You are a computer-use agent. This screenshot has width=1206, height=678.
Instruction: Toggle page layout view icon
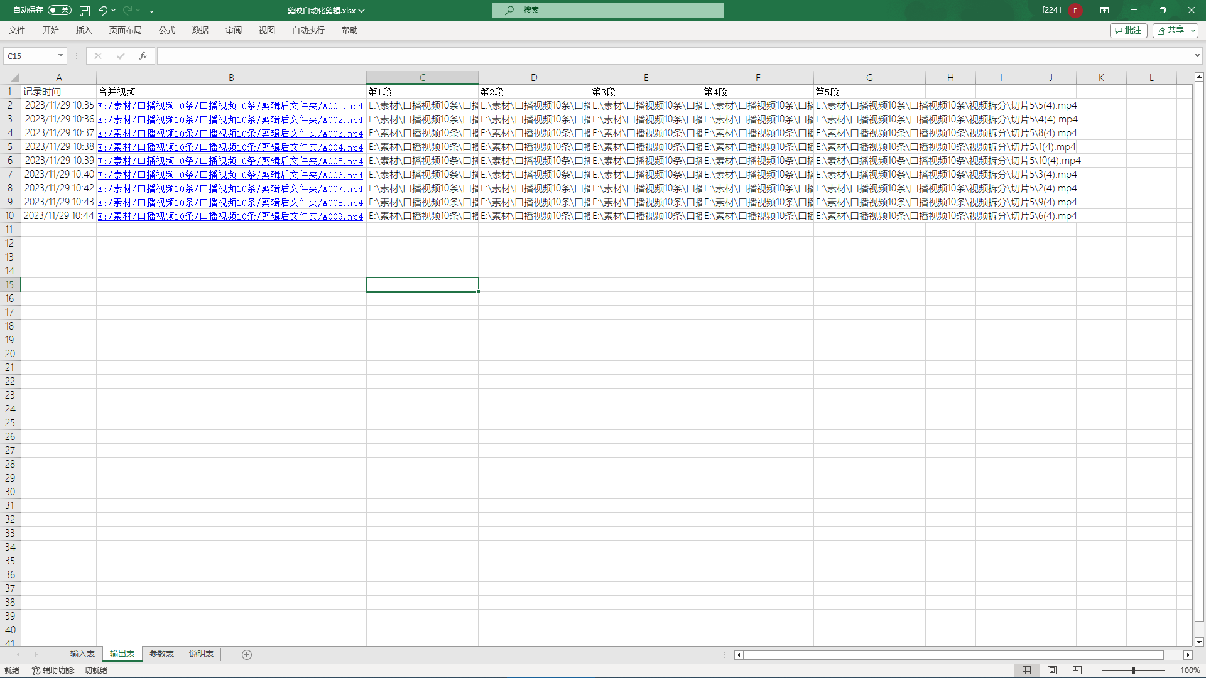(1052, 670)
